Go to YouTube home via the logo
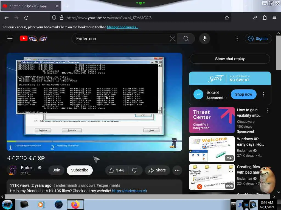The image size is (281, 210). pyautogui.click(x=33, y=38)
